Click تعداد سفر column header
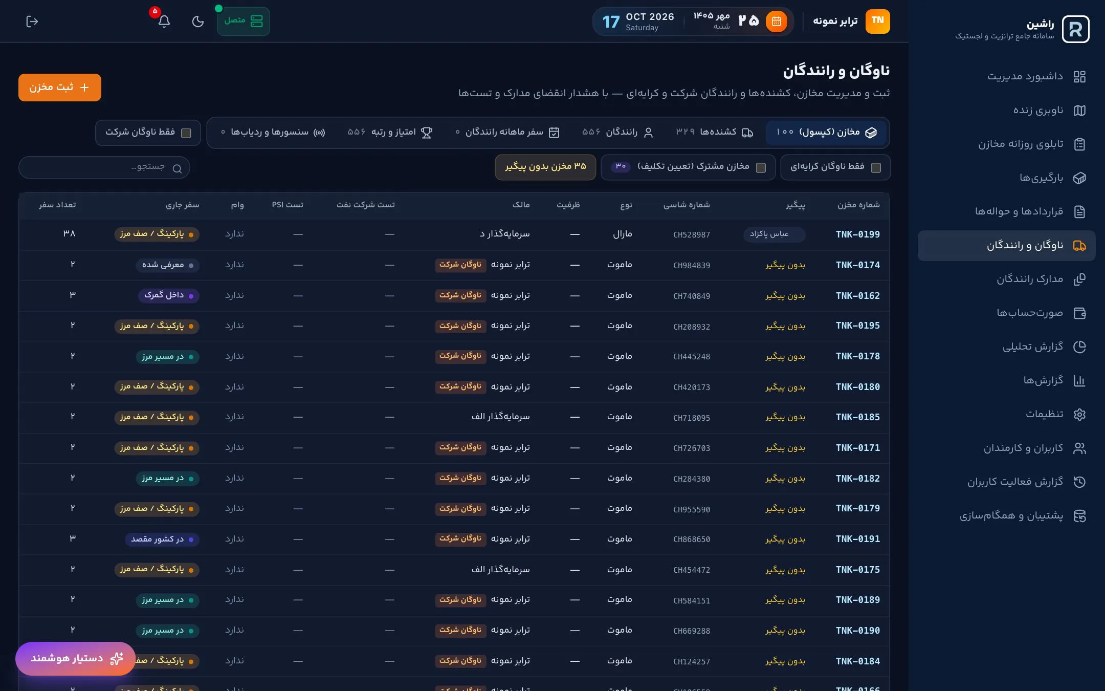Viewport: 1105px width, 691px height. click(57, 205)
